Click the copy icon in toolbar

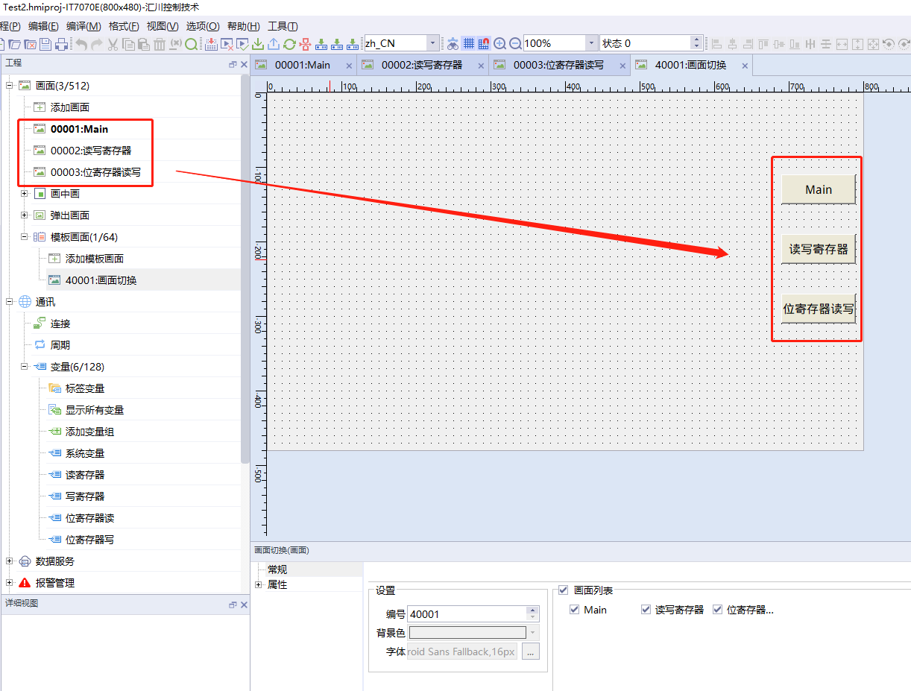tap(128, 44)
